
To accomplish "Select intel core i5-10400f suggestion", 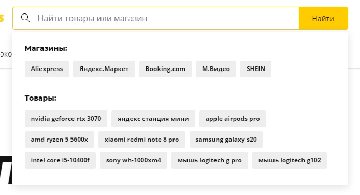I will click(60, 160).
